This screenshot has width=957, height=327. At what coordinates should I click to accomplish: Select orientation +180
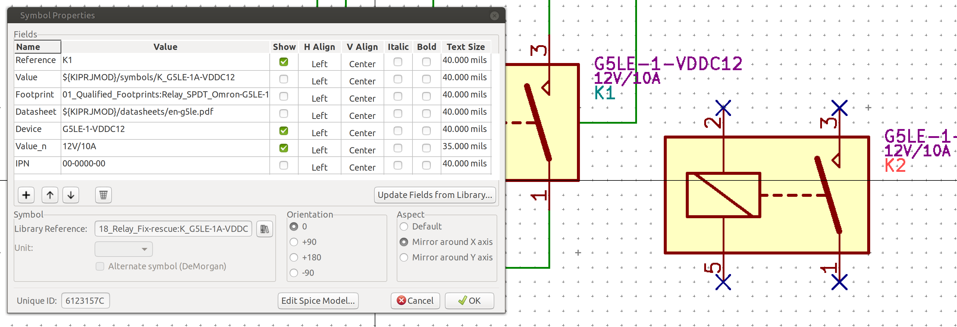(x=294, y=258)
